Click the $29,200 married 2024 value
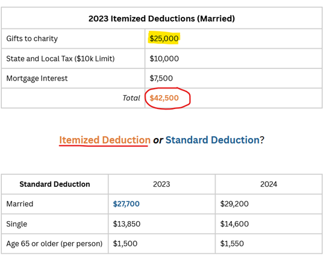This screenshot has height=256, width=324. (x=234, y=204)
